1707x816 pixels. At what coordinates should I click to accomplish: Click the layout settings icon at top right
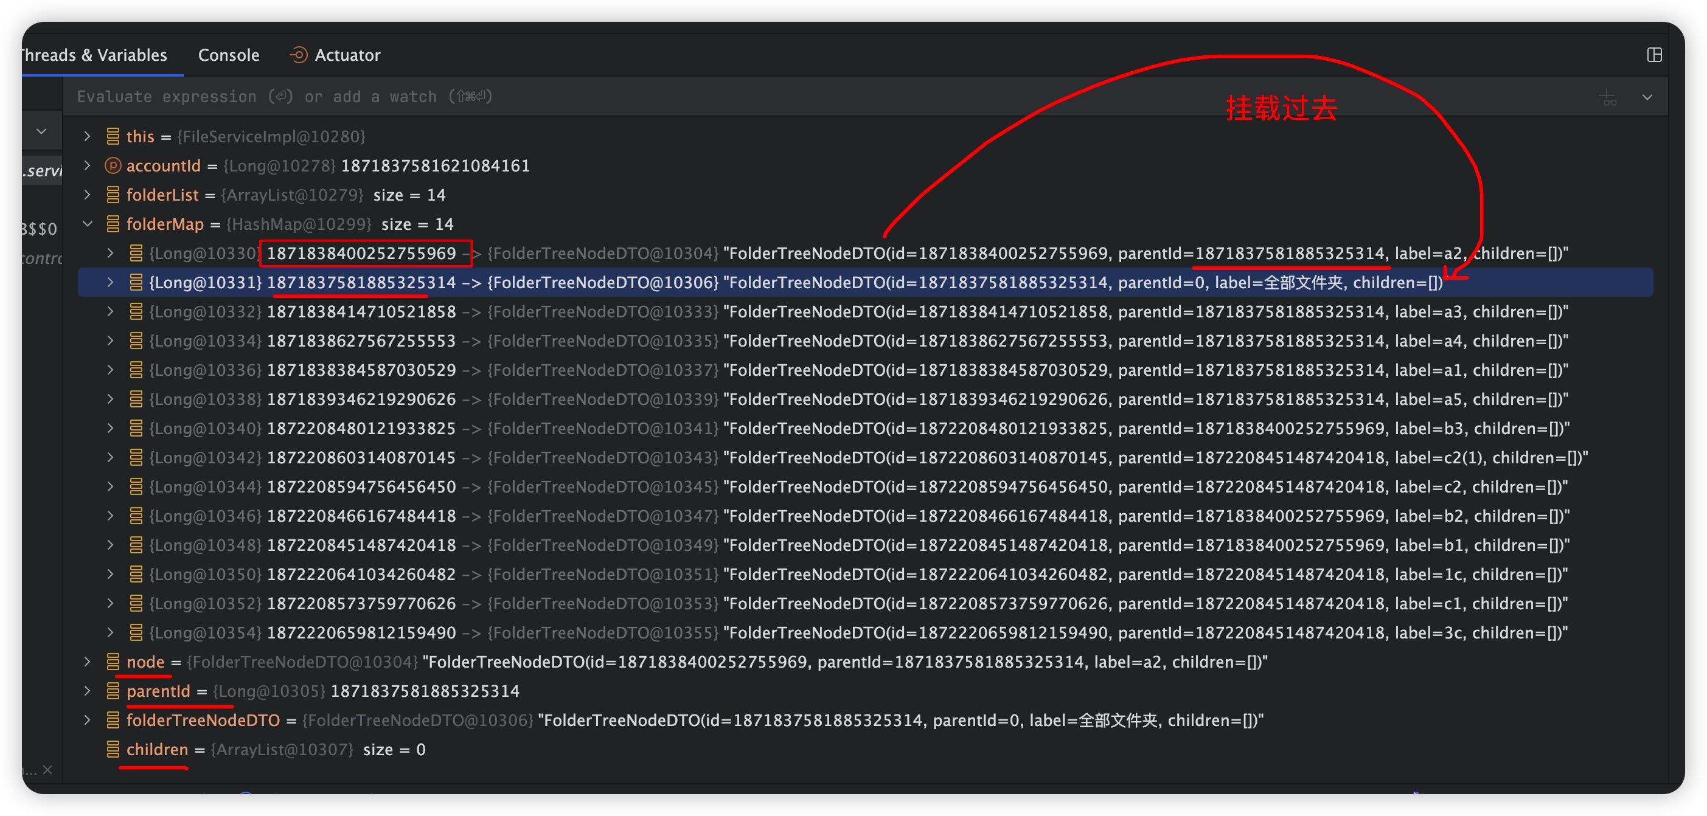pyautogui.click(x=1654, y=55)
